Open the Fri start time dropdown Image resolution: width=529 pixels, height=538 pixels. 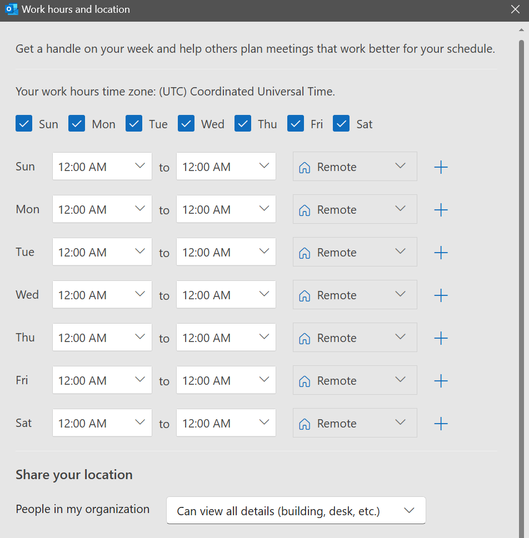pos(102,380)
